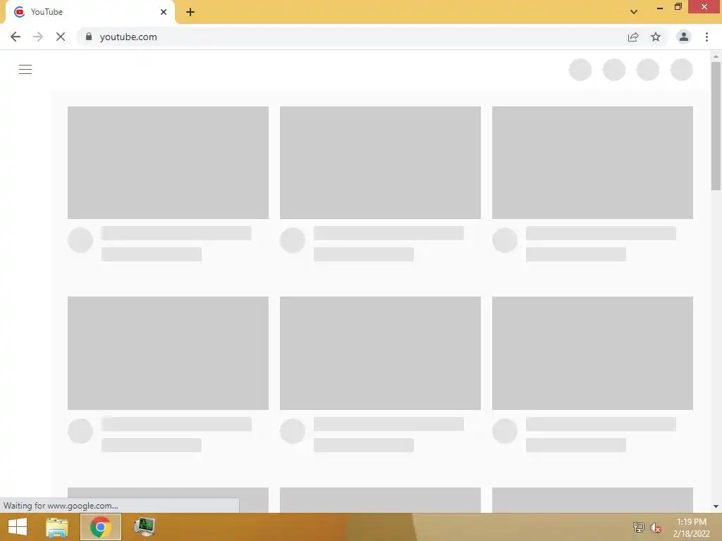
Task: Open the Windows Start menu
Action: [x=18, y=527]
